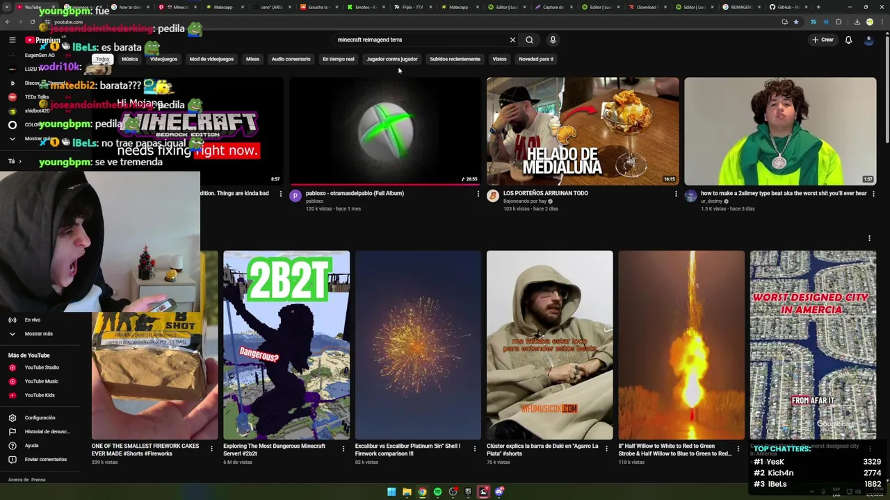Open the 2slimey type beat video thumbnail
The width and height of the screenshot is (890, 500).
click(780, 131)
